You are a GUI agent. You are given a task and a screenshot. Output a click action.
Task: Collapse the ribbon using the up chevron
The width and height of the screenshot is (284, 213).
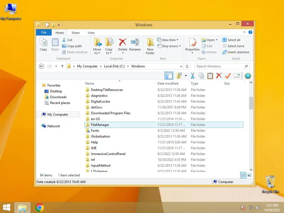click(x=244, y=32)
